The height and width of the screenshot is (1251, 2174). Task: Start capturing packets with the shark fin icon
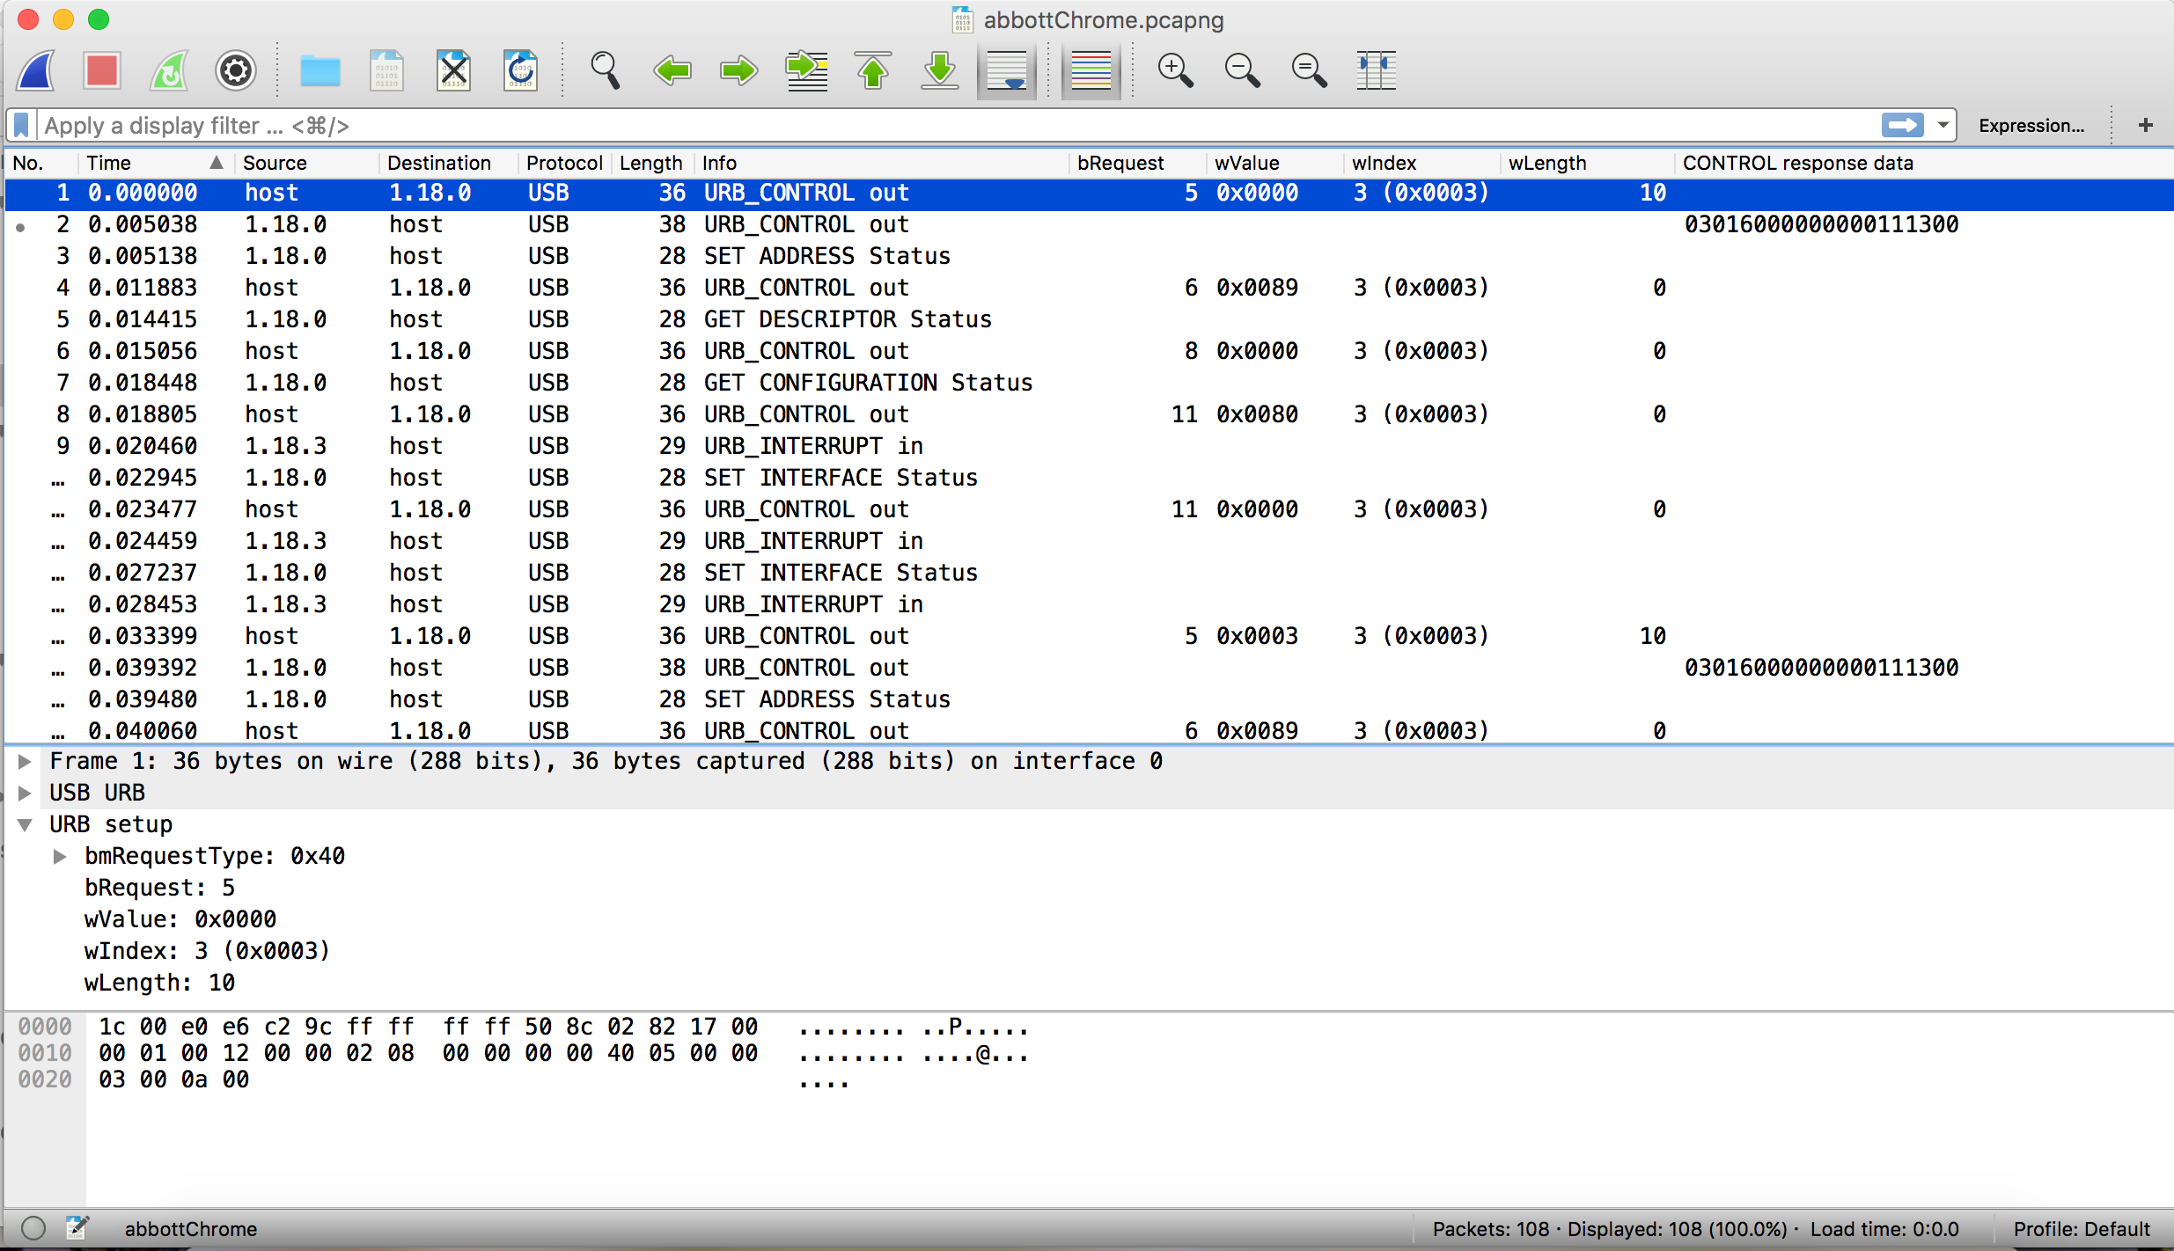tap(37, 71)
